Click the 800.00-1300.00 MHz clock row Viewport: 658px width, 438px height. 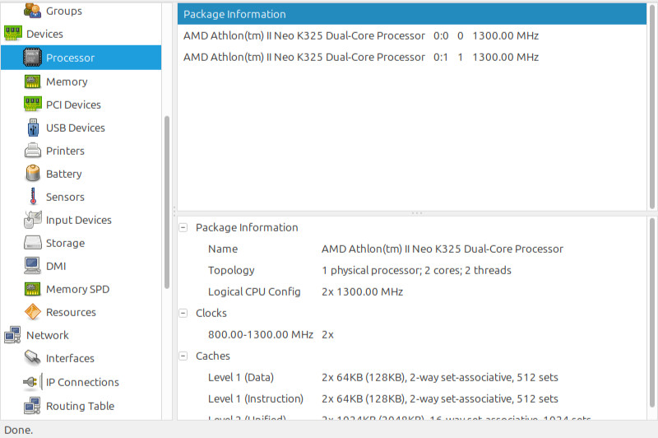pyautogui.click(x=412, y=335)
